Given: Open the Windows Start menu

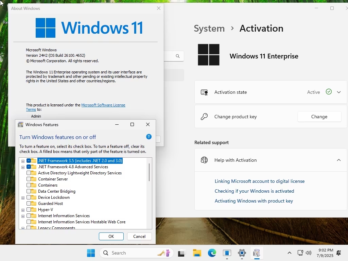Looking at the screenshot, I should point(91,253).
